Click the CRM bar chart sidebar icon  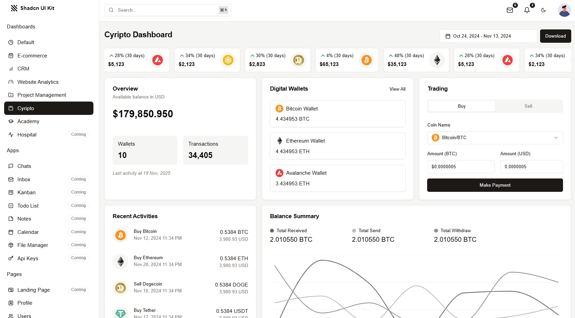point(11,69)
